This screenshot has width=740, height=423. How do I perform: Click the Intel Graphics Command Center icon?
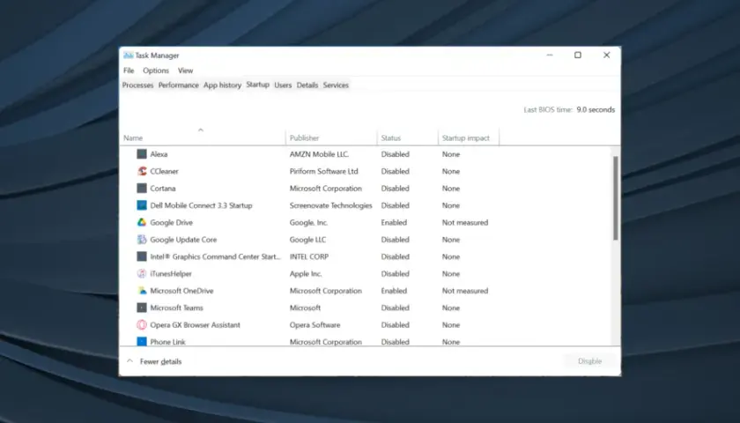tap(142, 256)
